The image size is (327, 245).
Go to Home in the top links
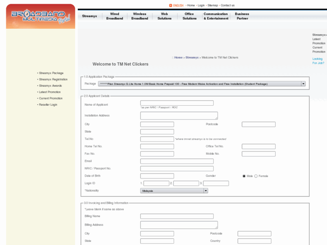pos(191,5)
